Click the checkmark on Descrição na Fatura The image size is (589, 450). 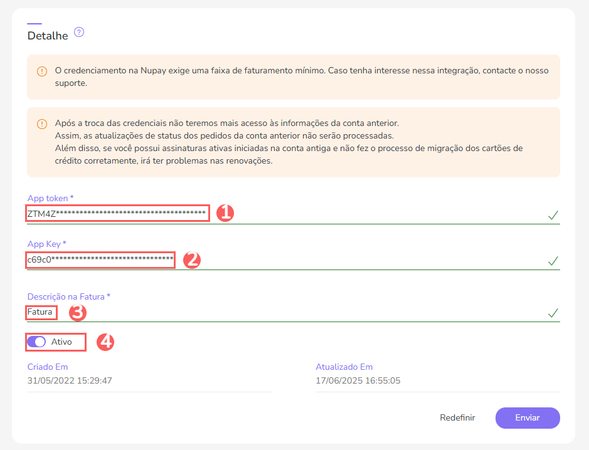point(553,313)
